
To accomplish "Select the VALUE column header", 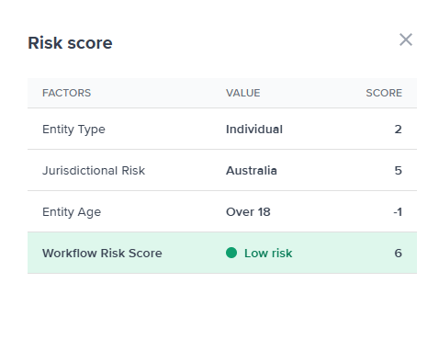I will point(243,93).
